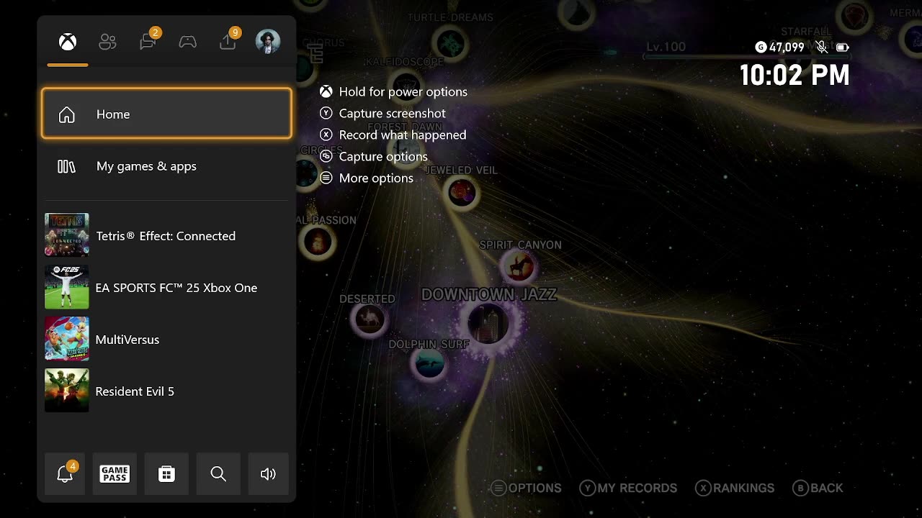The image size is (922, 518).
Task: Open the Xbox guide home tab
Action: 68,42
